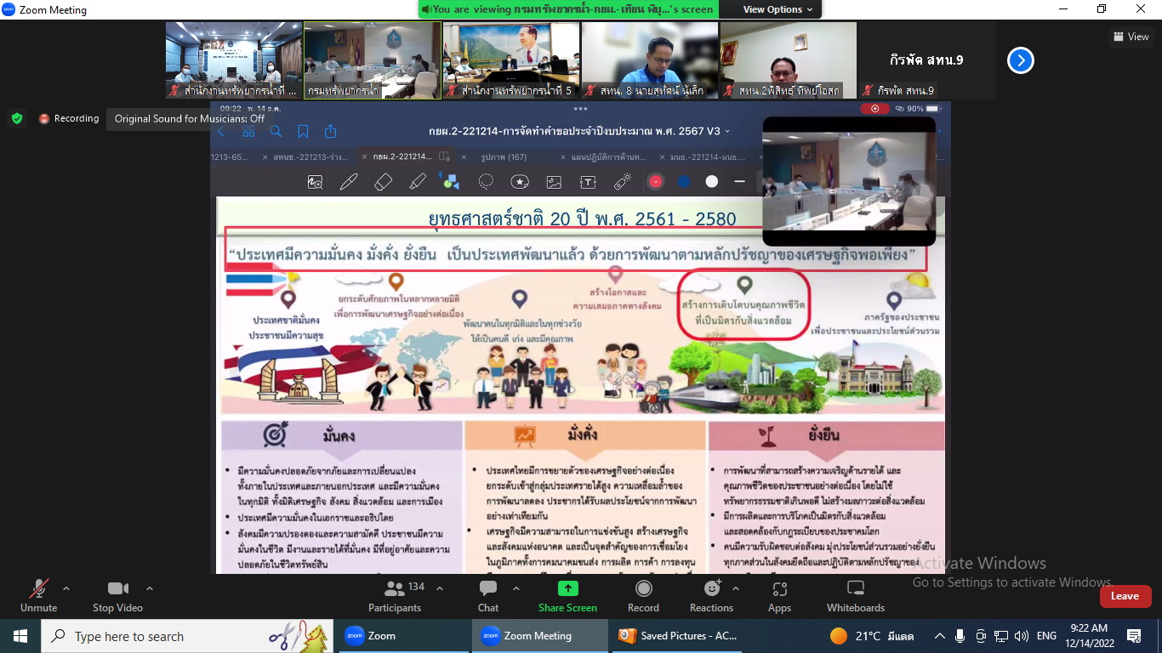Click back arrow in shared note app
1162x653 pixels.
tap(221, 132)
